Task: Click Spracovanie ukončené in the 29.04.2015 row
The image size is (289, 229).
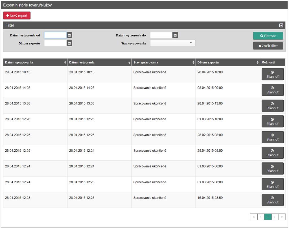Action: pos(150,72)
